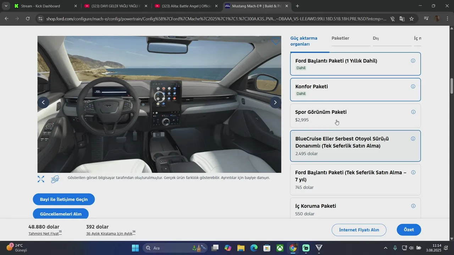Viewport: 454px width, 255px height.
Task: Open the 360 degree view
Action: [55, 179]
